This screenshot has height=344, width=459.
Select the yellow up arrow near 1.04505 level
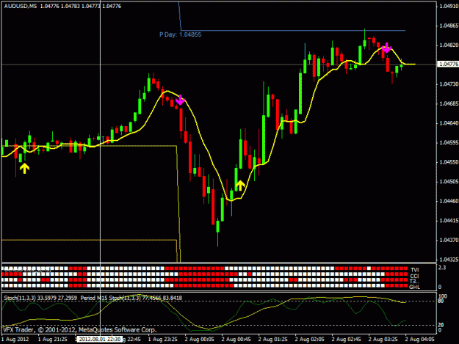point(240,186)
